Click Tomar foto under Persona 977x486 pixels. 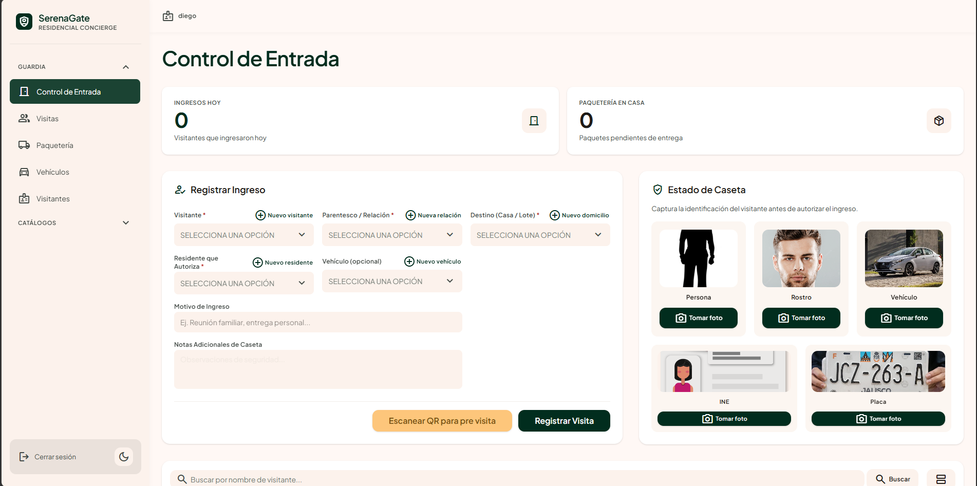click(699, 318)
